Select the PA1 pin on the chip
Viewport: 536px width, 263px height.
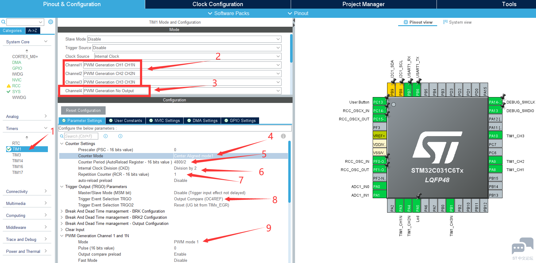point(380,195)
